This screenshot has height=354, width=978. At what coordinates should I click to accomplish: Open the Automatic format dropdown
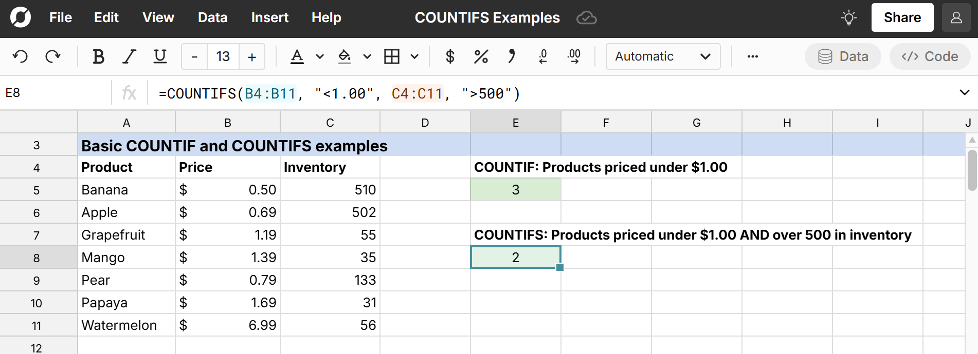tap(663, 56)
